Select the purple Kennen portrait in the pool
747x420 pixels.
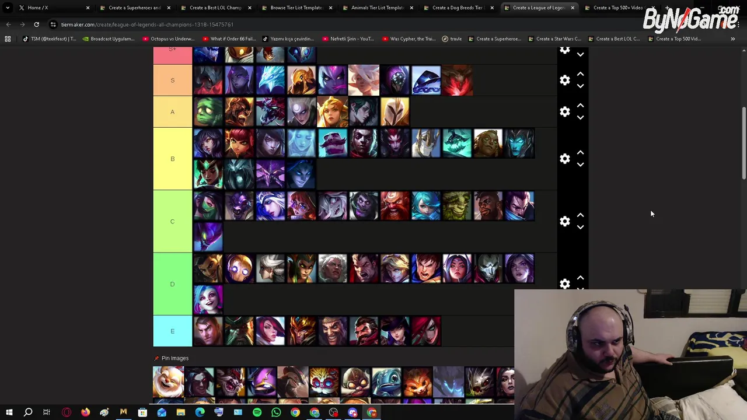262,381
